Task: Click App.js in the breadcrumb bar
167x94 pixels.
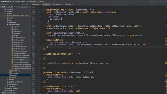Action: pos(41,2)
